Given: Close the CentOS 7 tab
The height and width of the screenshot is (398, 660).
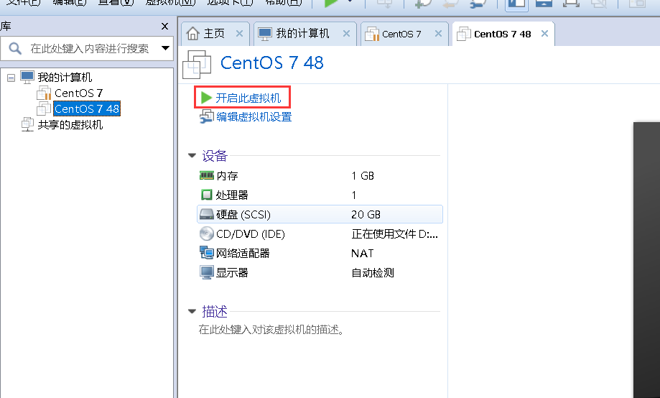Looking at the screenshot, I should 438,34.
